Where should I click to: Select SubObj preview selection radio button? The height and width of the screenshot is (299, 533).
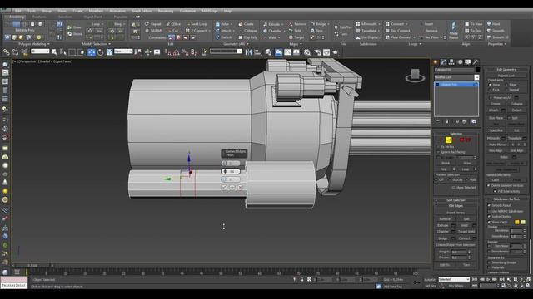(450, 179)
